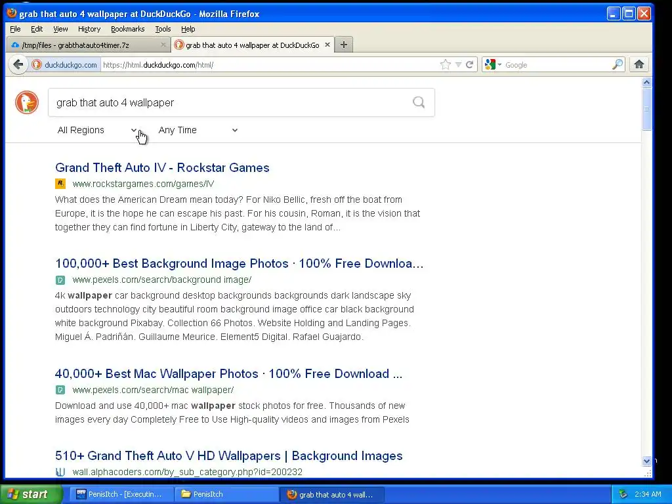This screenshot has height=504, width=672.
Task: Click the page scrollbar up arrow
Action: tap(646, 82)
